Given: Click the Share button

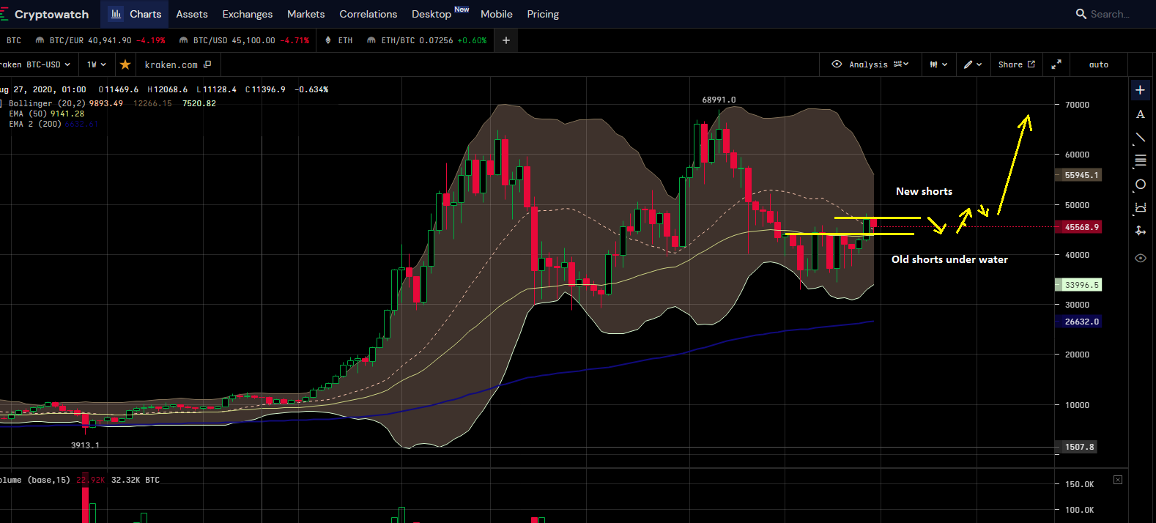Looking at the screenshot, I should pos(1017,64).
